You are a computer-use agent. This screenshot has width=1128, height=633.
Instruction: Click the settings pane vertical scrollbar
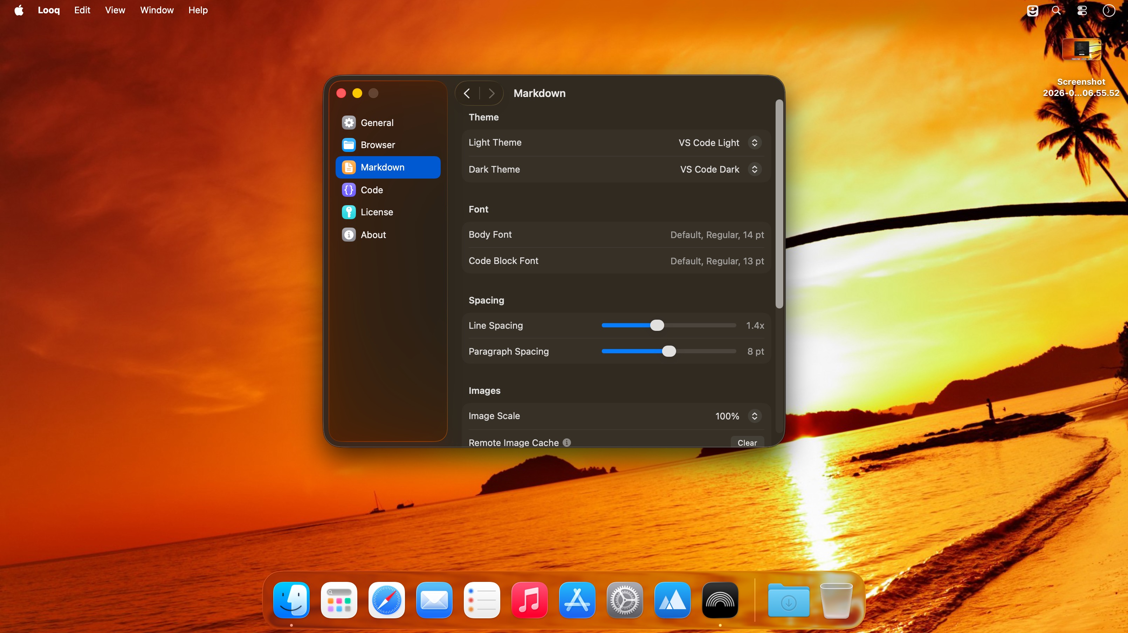click(779, 204)
